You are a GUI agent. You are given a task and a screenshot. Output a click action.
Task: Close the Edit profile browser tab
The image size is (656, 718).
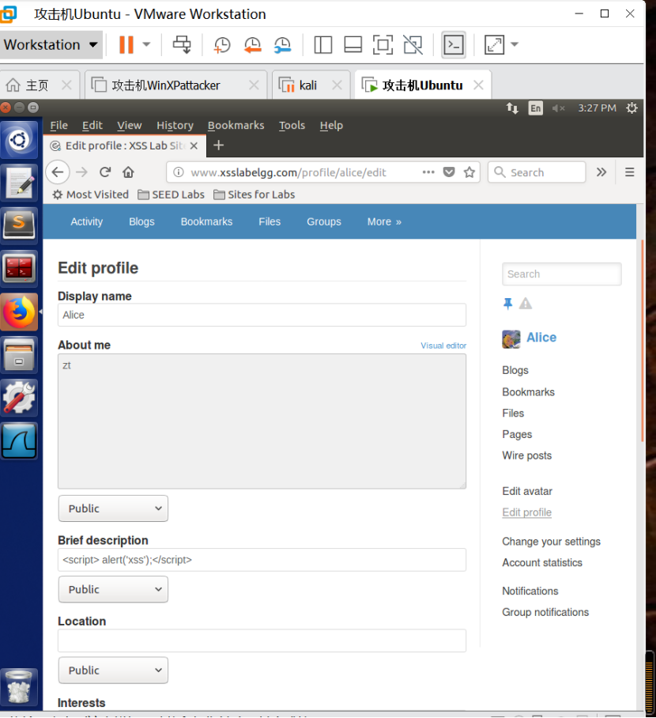point(194,146)
